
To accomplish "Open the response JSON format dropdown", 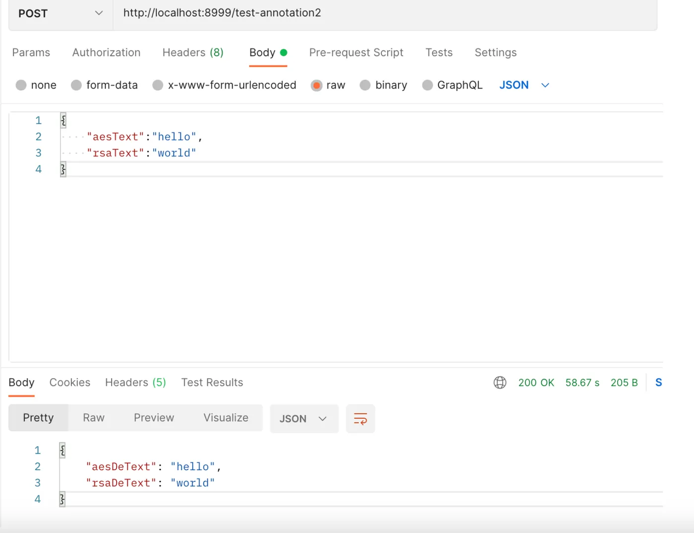I will pos(304,419).
